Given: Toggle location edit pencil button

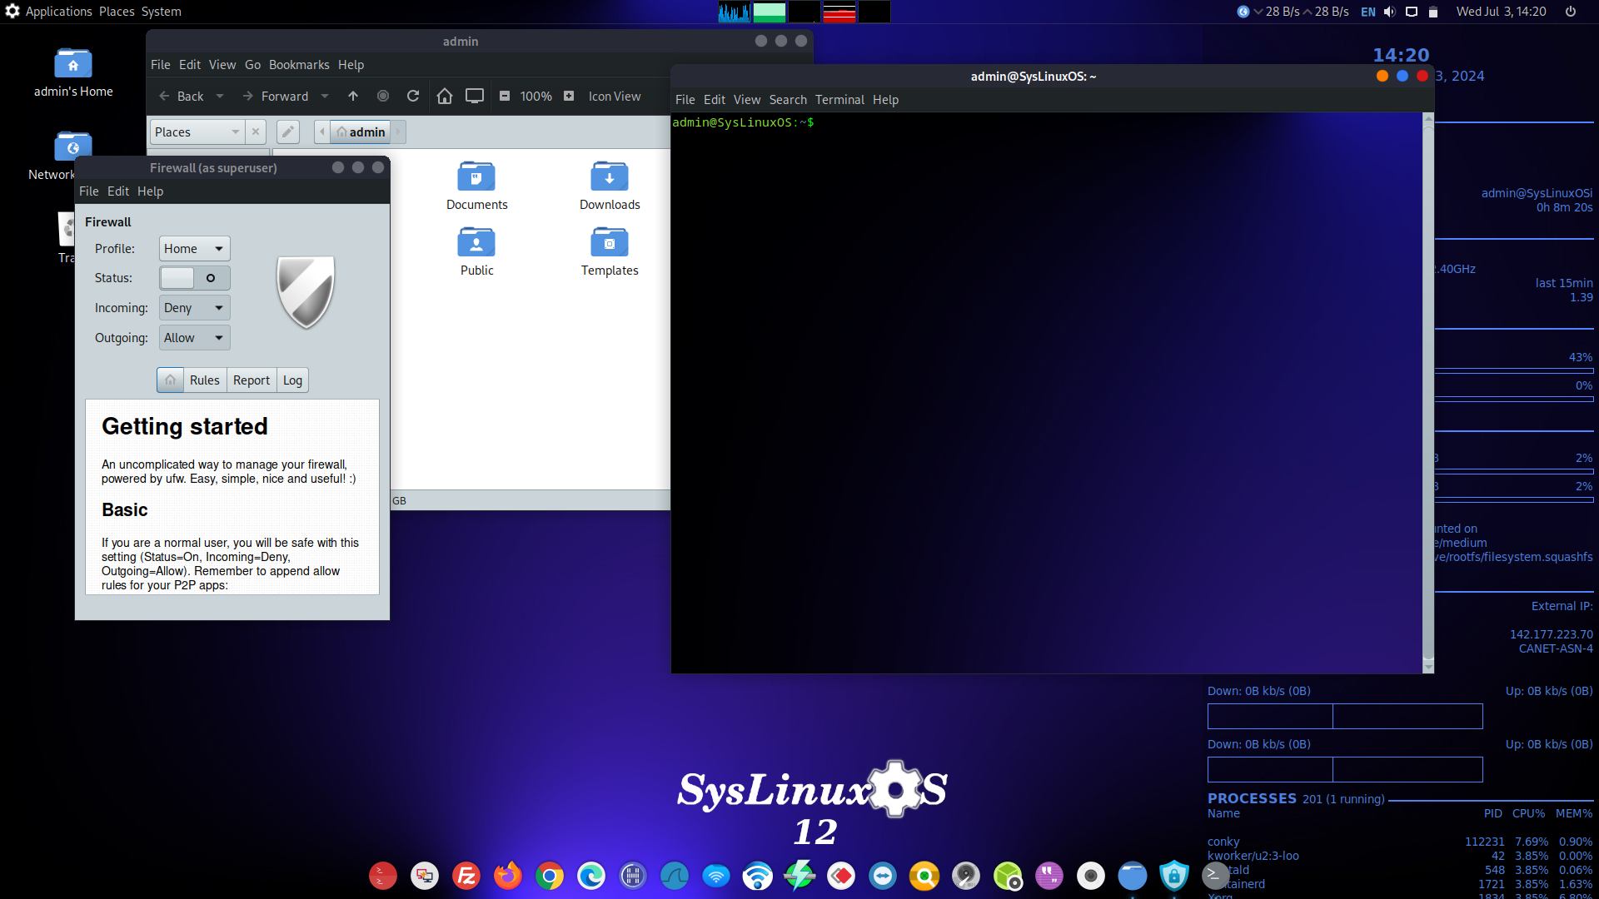Looking at the screenshot, I should [287, 132].
